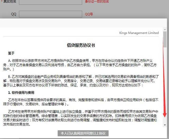Focus the QQ input field
The image size is (169, 139).
pos(50,14)
